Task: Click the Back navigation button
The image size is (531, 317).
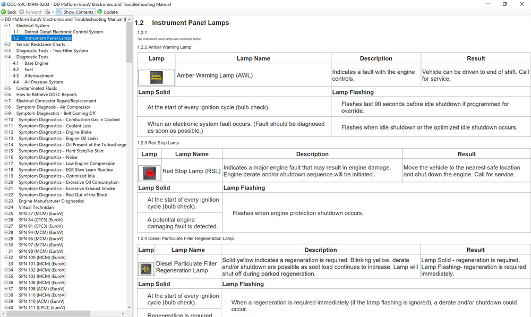Action: [8, 12]
